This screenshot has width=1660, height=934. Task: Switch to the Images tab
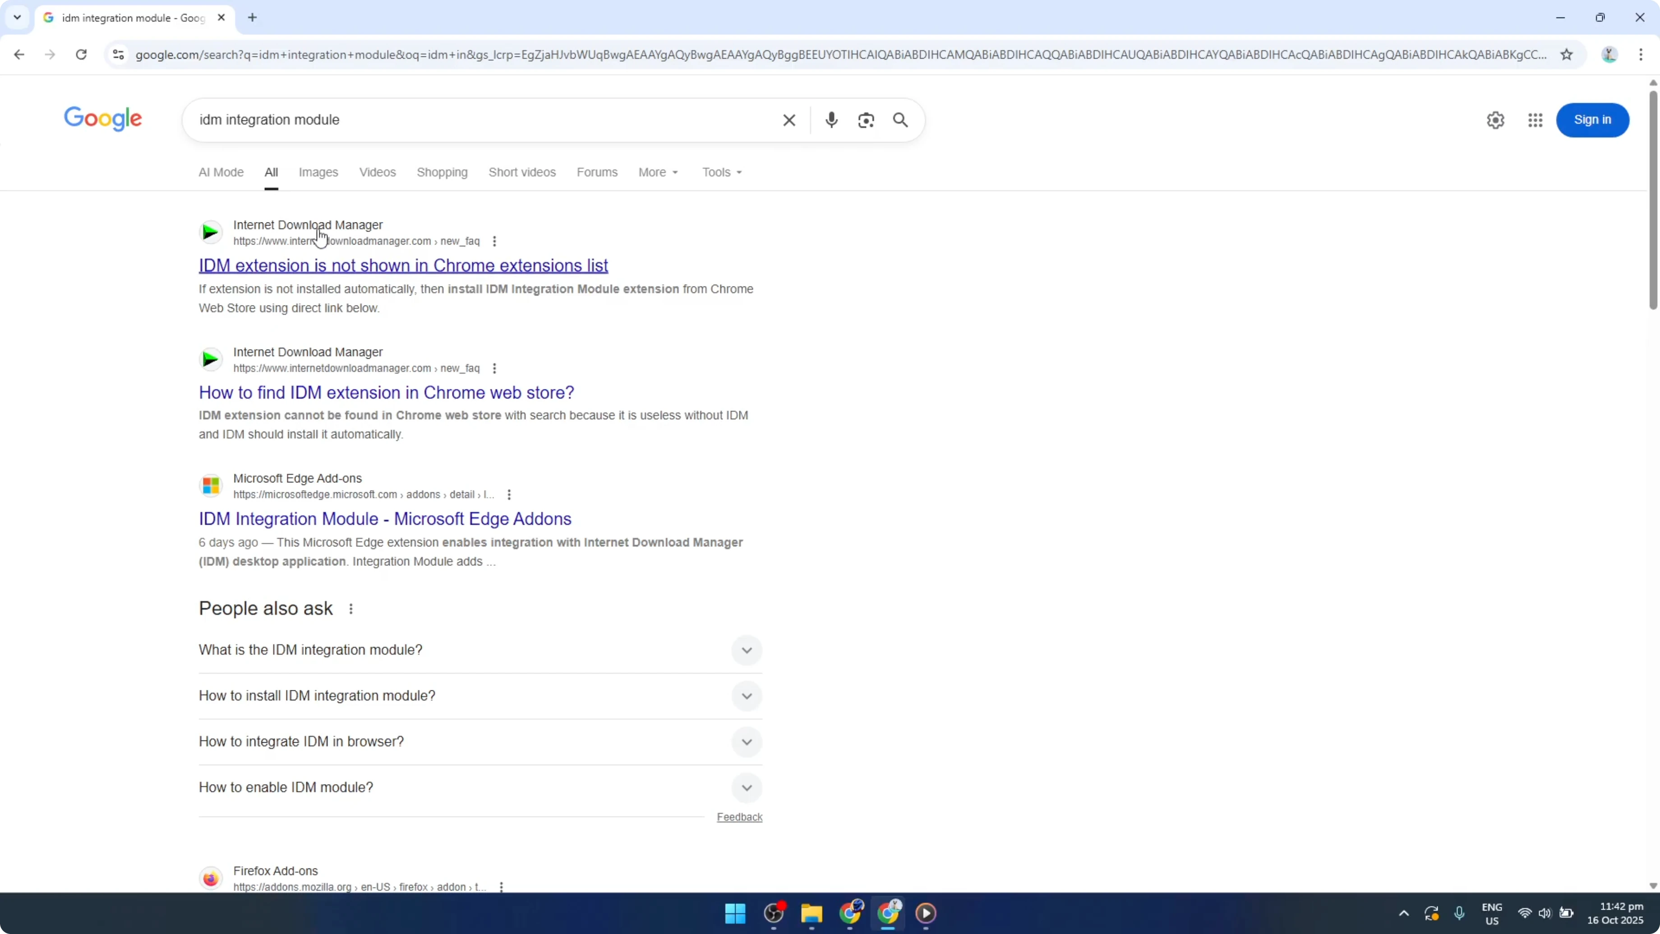[x=318, y=171]
